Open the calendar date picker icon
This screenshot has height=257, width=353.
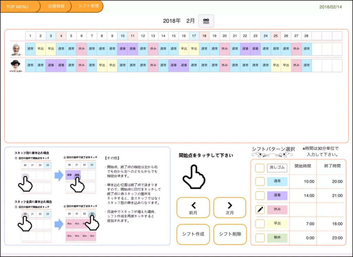pyautogui.click(x=206, y=21)
